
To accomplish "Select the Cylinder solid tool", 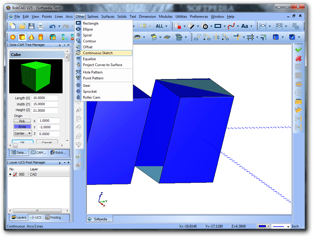I will pyautogui.click(x=41, y=37).
